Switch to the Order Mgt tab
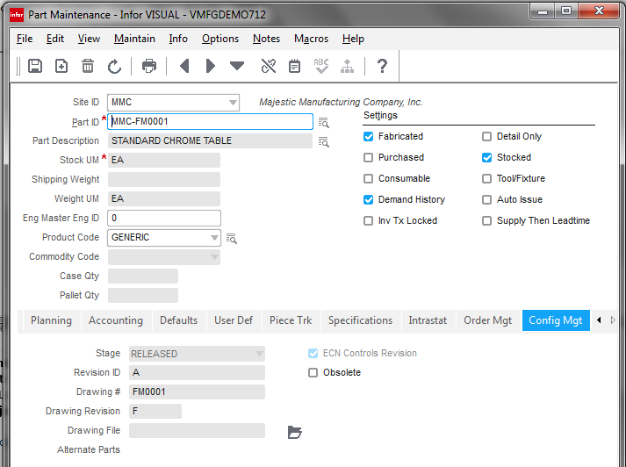This screenshot has width=626, height=467. 487,320
